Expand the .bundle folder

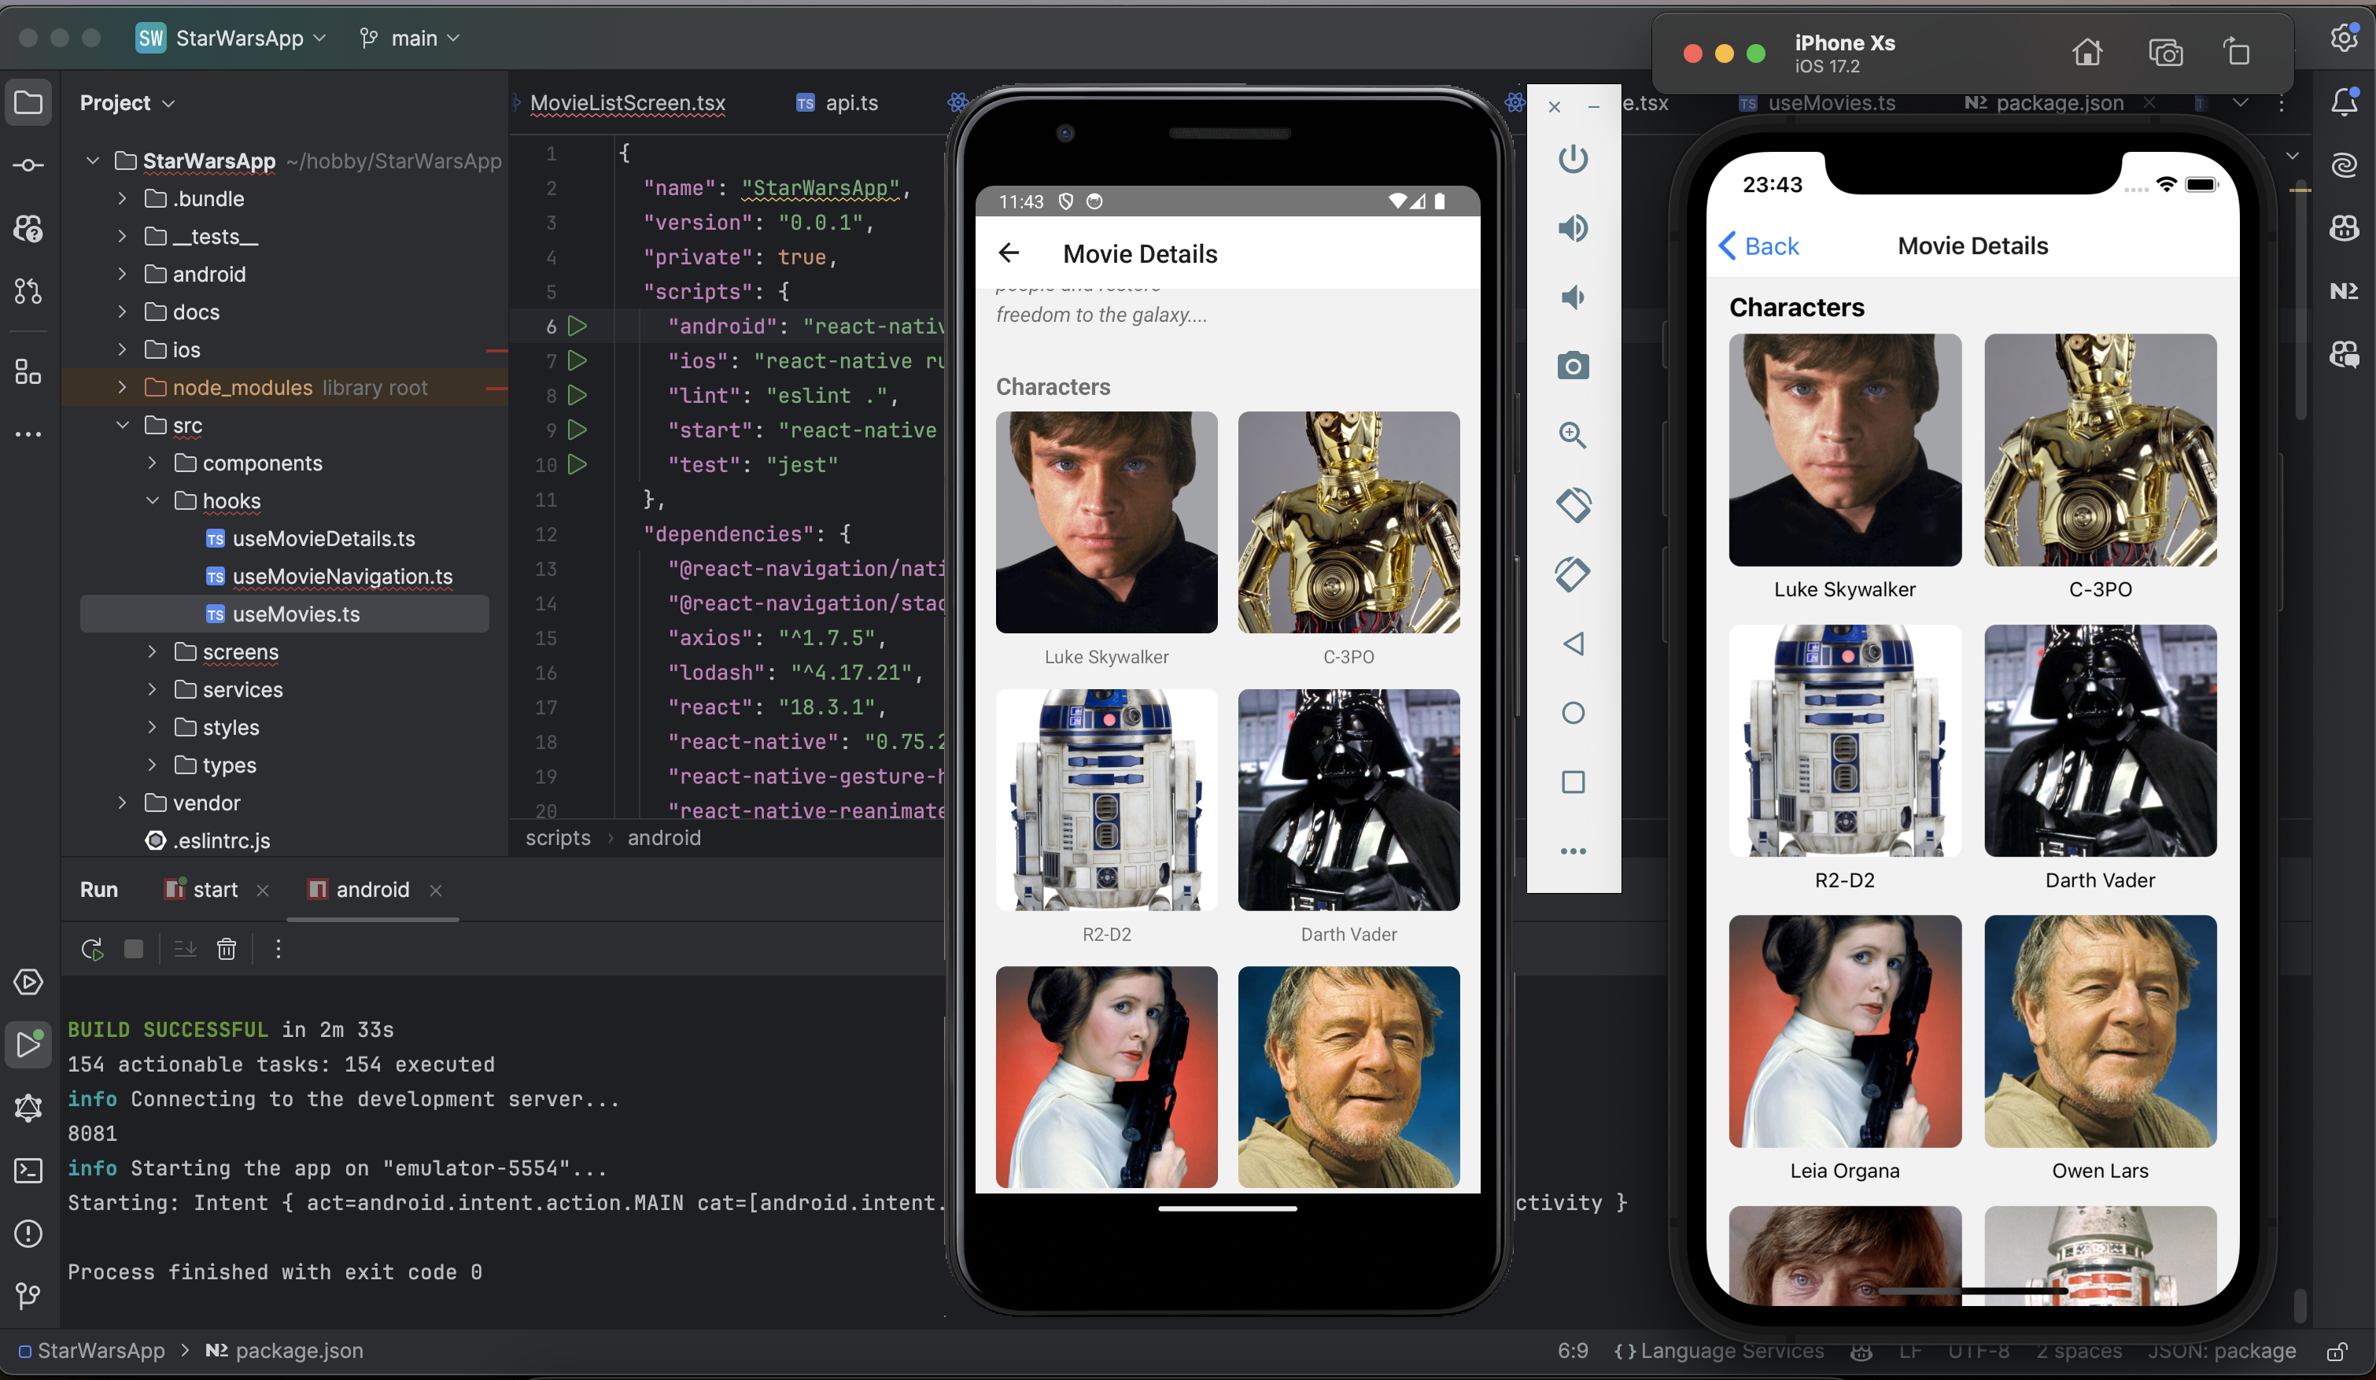tap(122, 199)
